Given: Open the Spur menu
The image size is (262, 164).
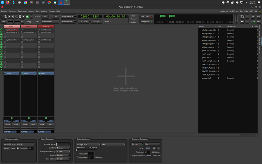Looking at the screenshot, I should tap(38, 11).
